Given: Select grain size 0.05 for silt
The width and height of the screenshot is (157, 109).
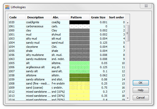Looking at the screenshot, I should coord(99,63).
